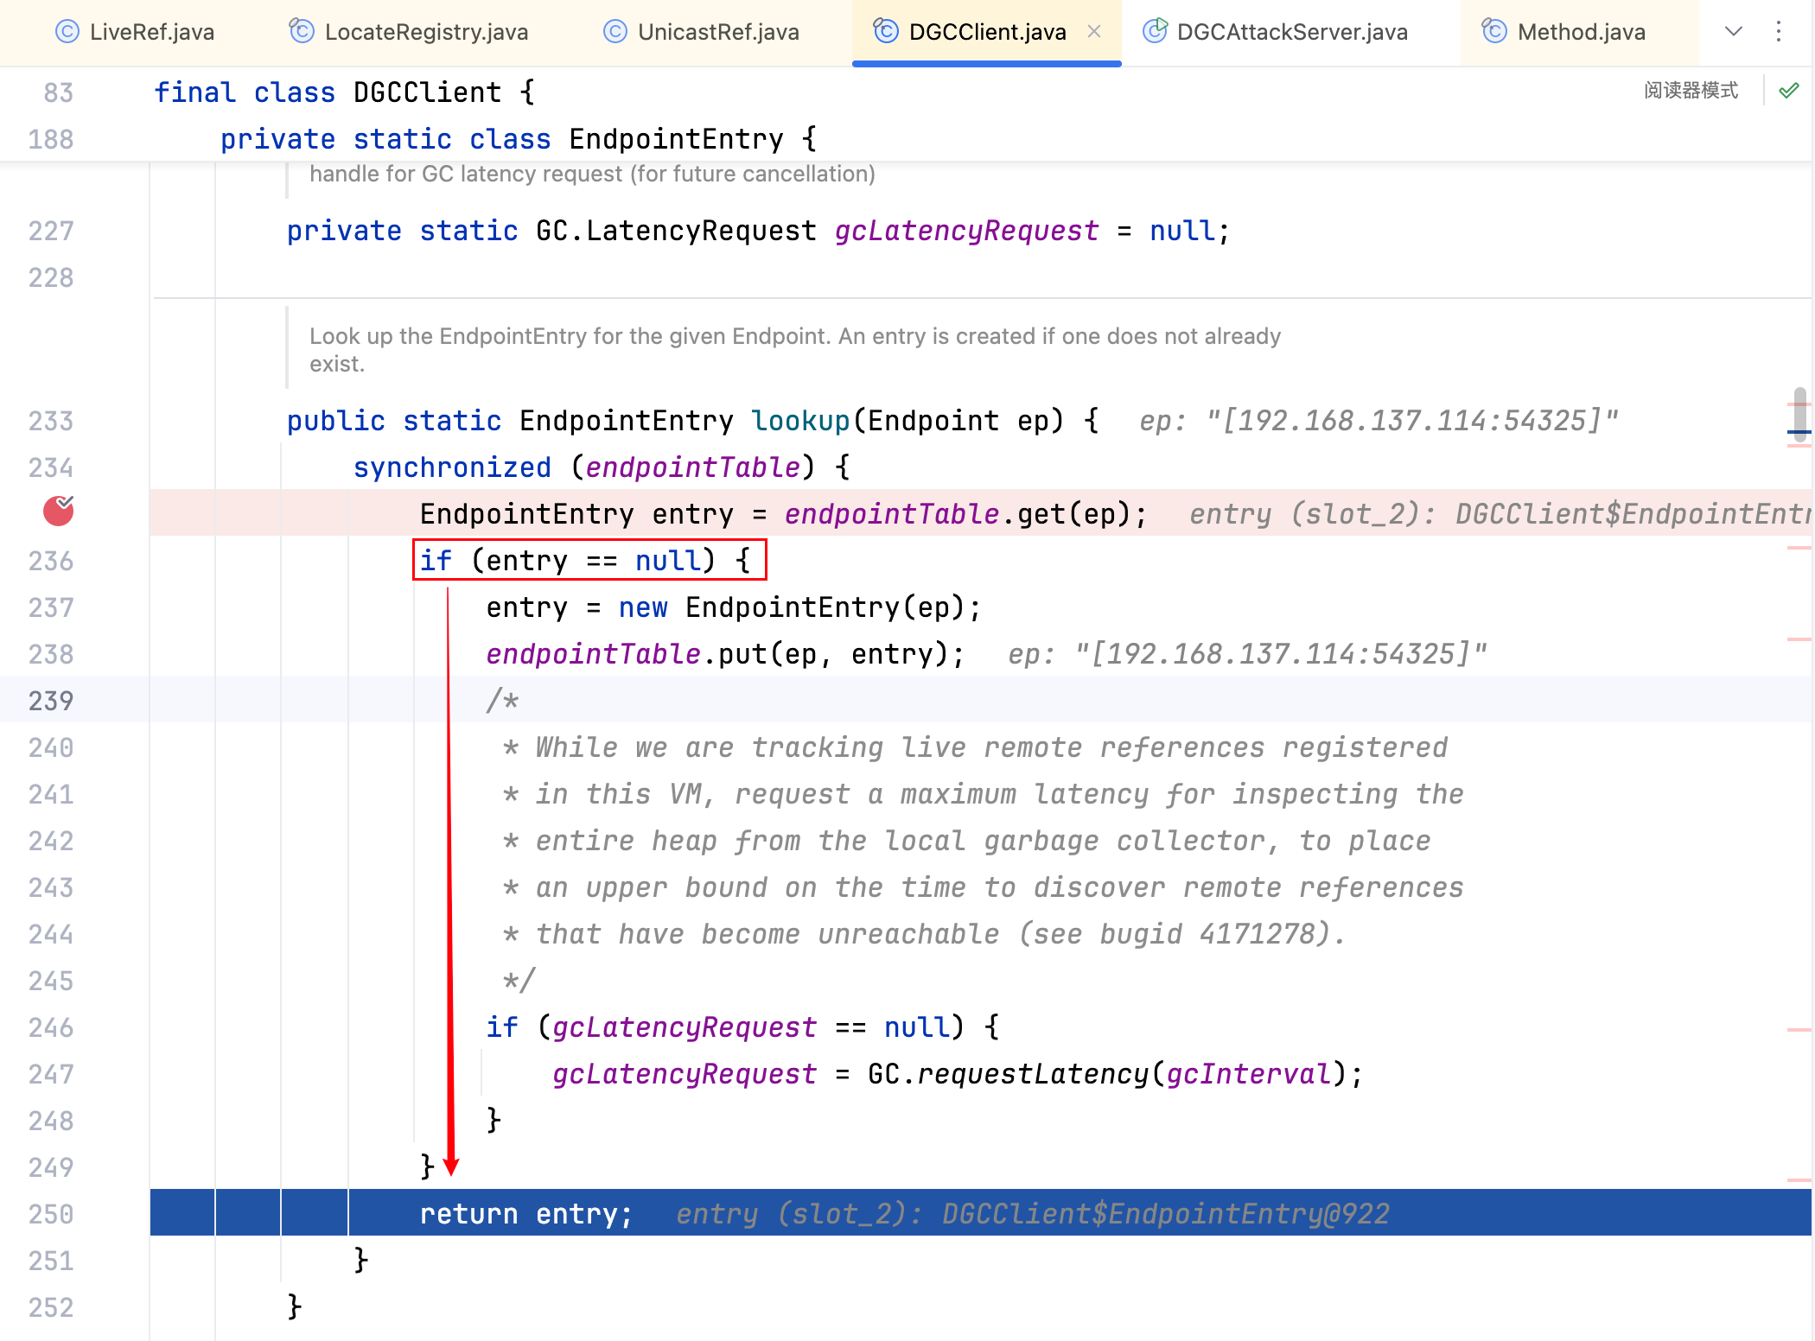Viewport: 1815px width, 1341px height.
Task: Click the LiveRef.java class icon
Action: (x=67, y=32)
